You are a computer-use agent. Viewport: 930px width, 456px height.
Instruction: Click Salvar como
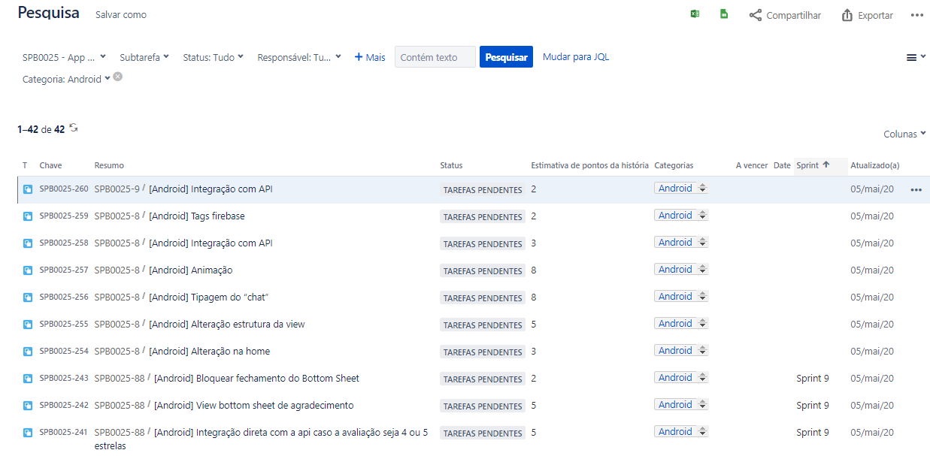121,15
